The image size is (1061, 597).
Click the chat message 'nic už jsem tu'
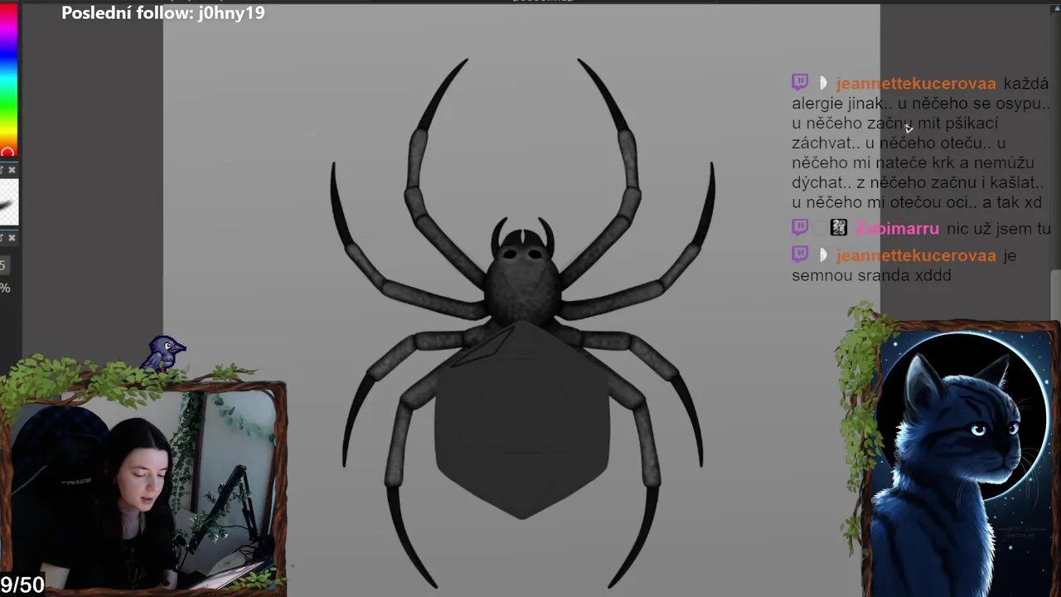point(999,229)
